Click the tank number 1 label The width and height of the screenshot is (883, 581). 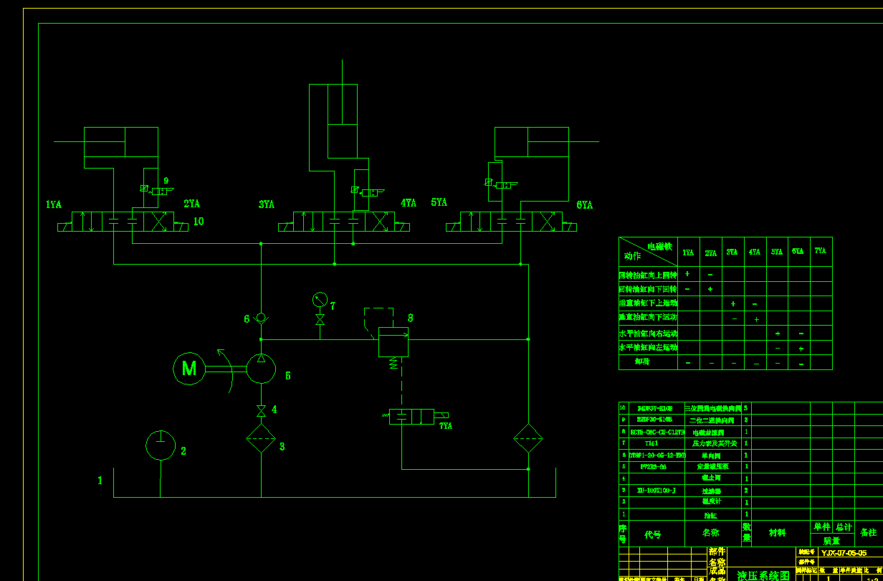click(x=100, y=481)
